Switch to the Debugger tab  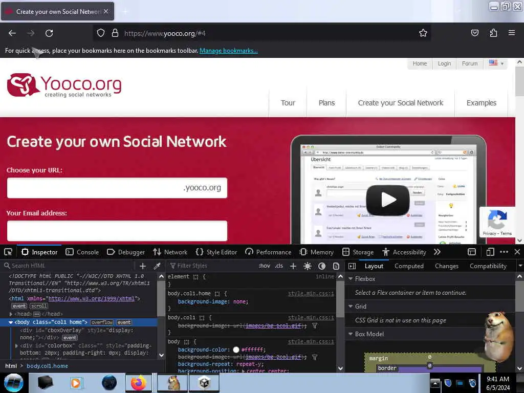tap(126, 252)
